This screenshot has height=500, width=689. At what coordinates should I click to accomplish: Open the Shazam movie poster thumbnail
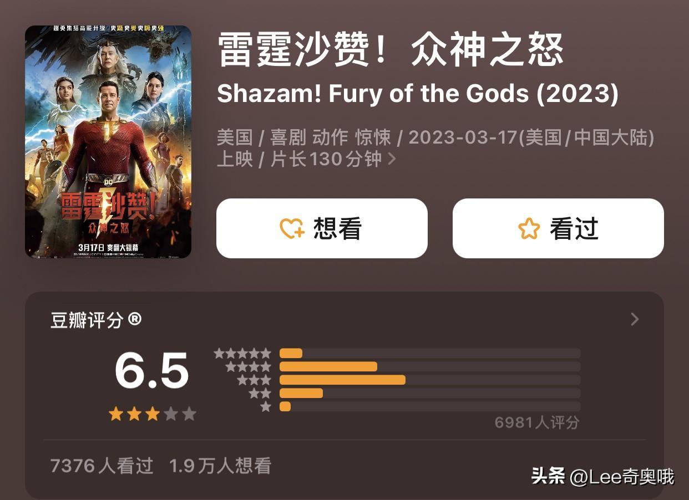pyautogui.click(x=108, y=142)
